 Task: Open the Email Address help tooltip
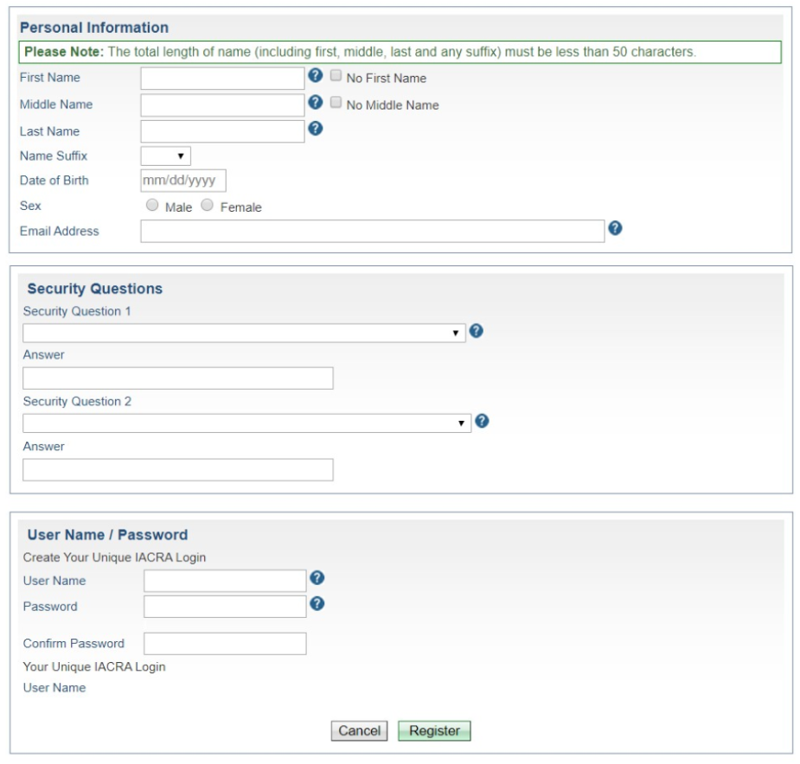(614, 229)
